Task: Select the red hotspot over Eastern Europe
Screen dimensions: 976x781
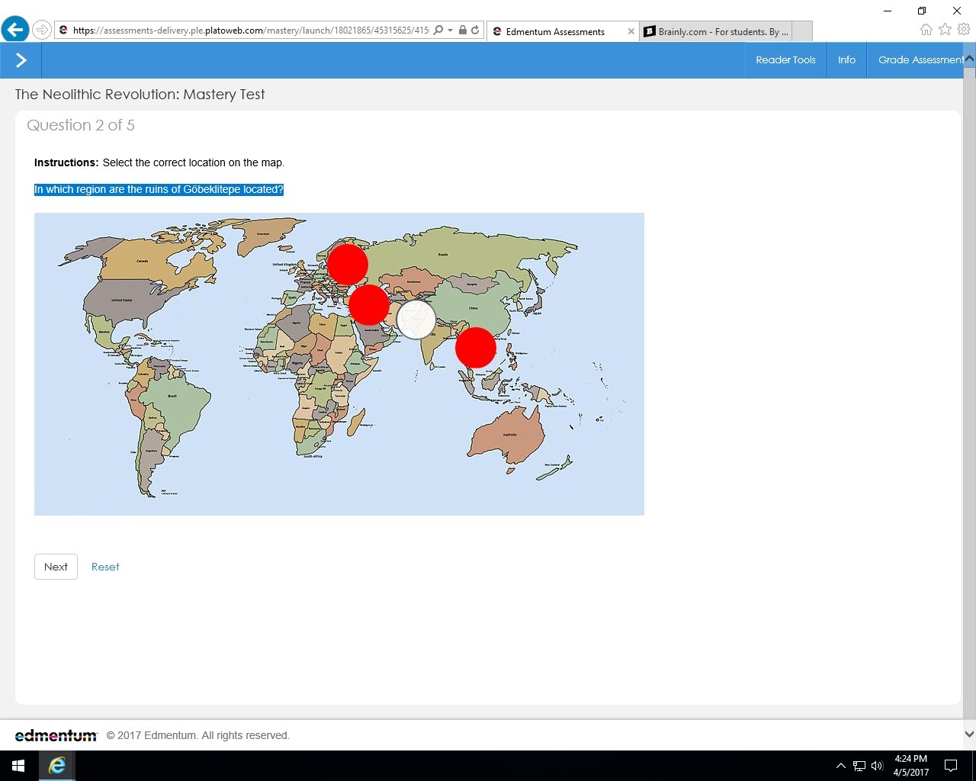Action: point(348,264)
